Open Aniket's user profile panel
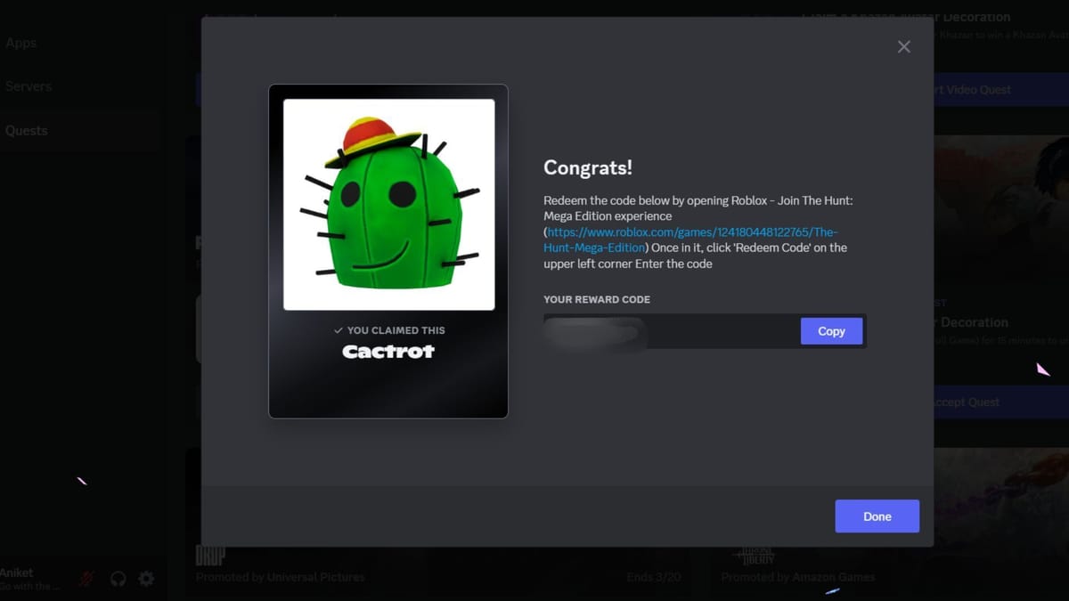Screen dimensions: 1069x601 (x=31, y=579)
